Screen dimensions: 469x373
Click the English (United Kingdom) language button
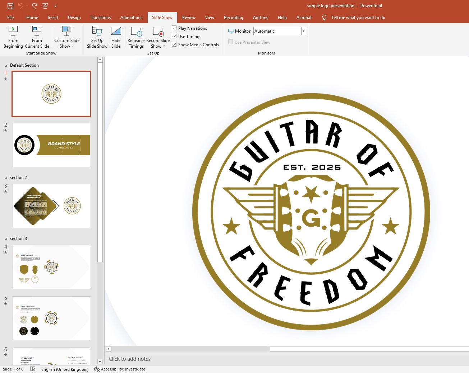point(65,369)
